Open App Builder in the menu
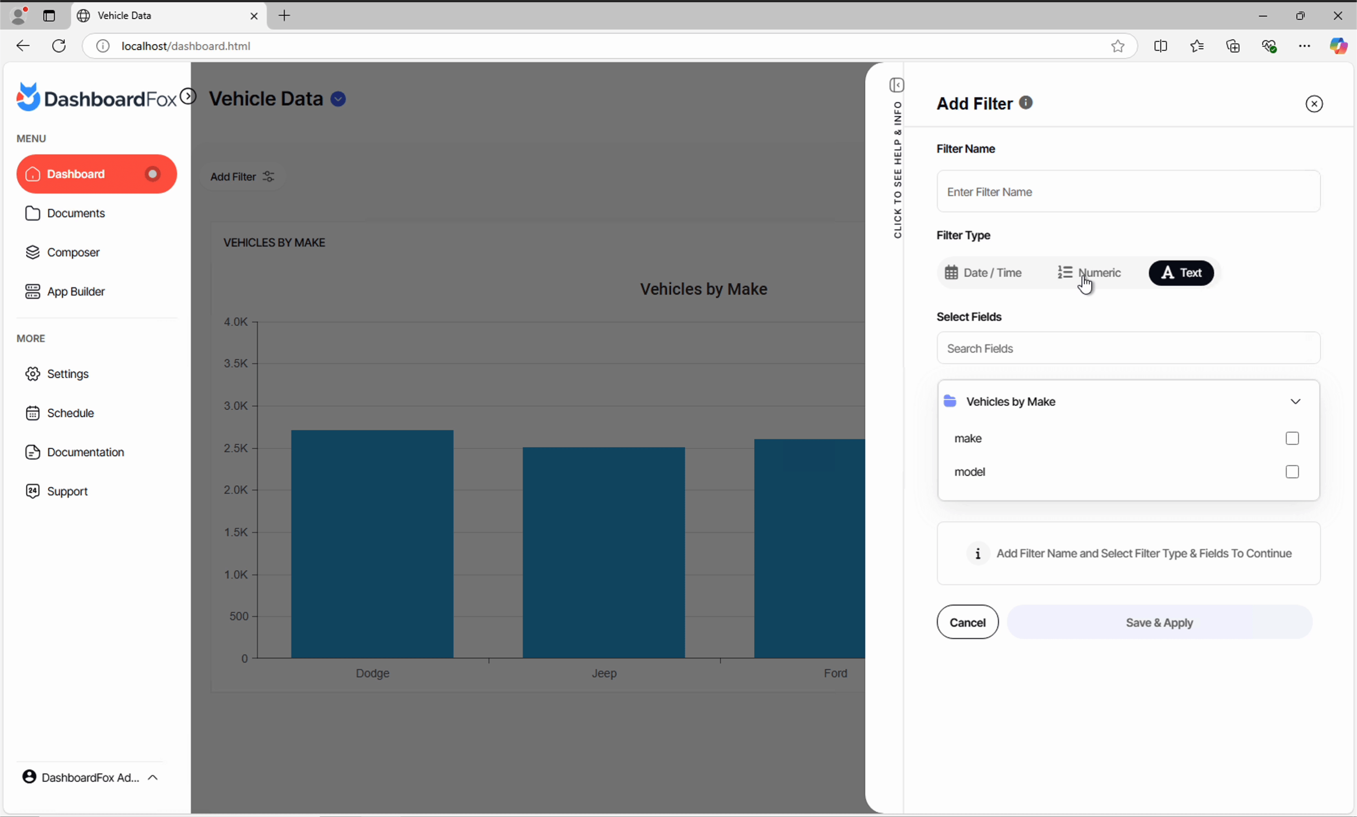This screenshot has height=817, width=1357. [x=75, y=291]
